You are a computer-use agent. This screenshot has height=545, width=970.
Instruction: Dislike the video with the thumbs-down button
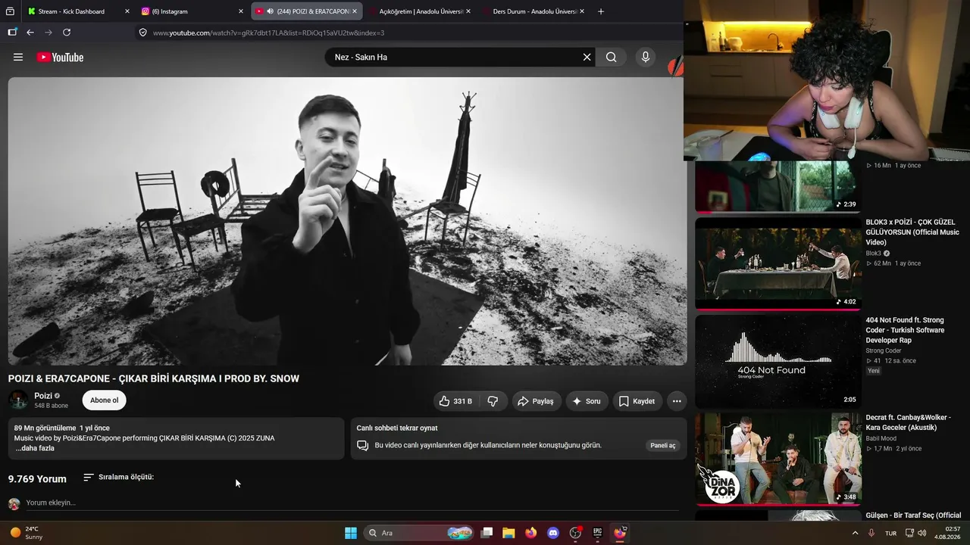click(x=493, y=401)
